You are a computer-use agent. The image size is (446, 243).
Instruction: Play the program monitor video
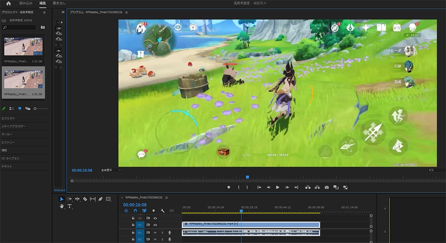point(277,187)
